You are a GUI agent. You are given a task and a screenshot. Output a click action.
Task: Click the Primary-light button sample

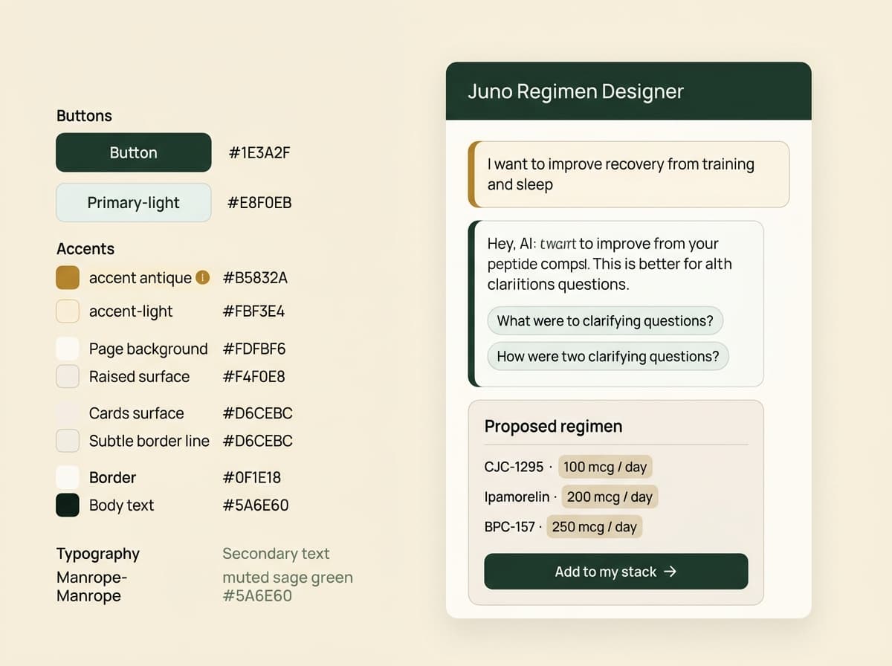tap(134, 203)
